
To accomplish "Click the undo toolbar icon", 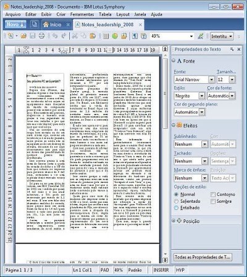I will pos(55,36).
